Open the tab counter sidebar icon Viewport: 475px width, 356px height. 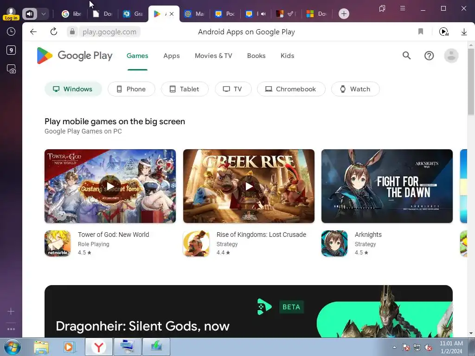[11, 50]
